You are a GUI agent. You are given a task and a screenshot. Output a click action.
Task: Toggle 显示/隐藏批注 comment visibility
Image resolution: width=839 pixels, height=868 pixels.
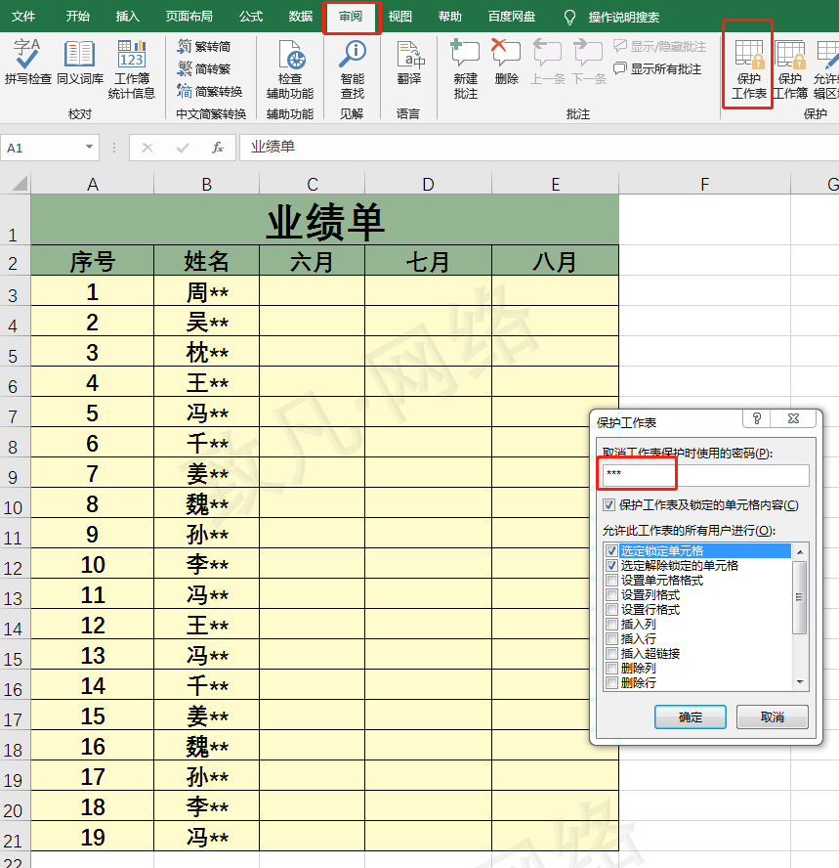660,47
